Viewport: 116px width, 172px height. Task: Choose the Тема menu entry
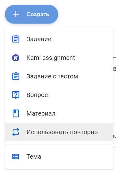pos(59,157)
